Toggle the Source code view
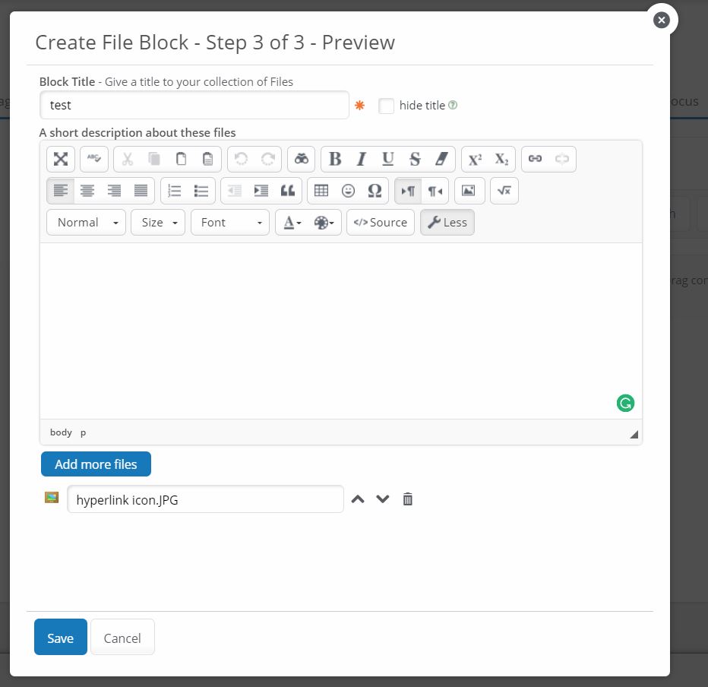708x687 pixels. pos(381,223)
